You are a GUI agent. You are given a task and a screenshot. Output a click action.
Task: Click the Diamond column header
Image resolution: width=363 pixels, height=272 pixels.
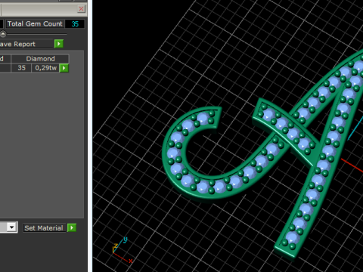tap(40, 59)
